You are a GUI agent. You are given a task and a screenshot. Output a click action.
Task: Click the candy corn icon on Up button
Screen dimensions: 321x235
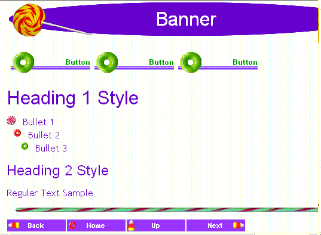click(x=132, y=225)
